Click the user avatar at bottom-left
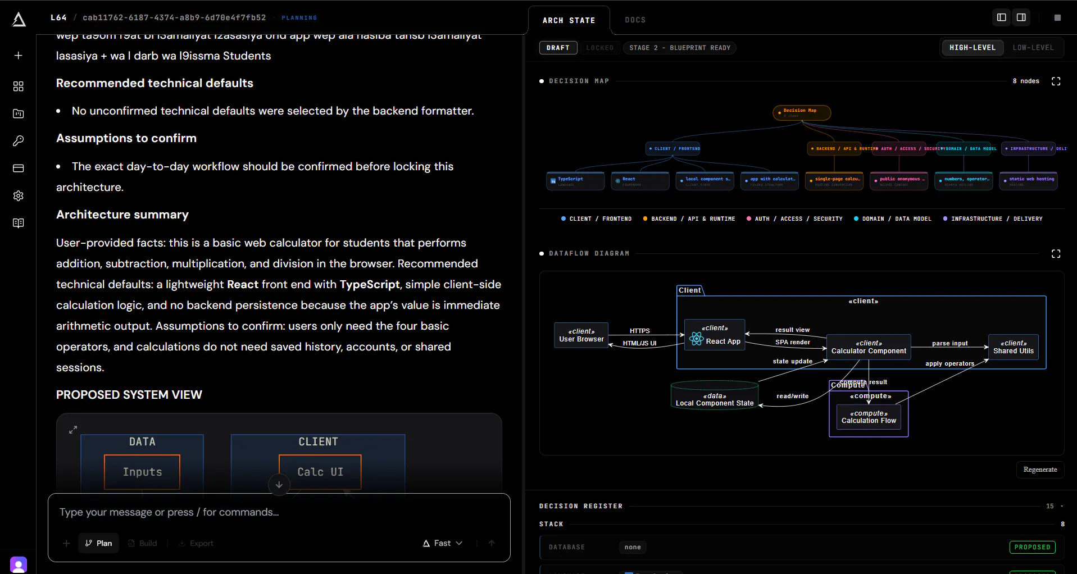 pos(19,564)
